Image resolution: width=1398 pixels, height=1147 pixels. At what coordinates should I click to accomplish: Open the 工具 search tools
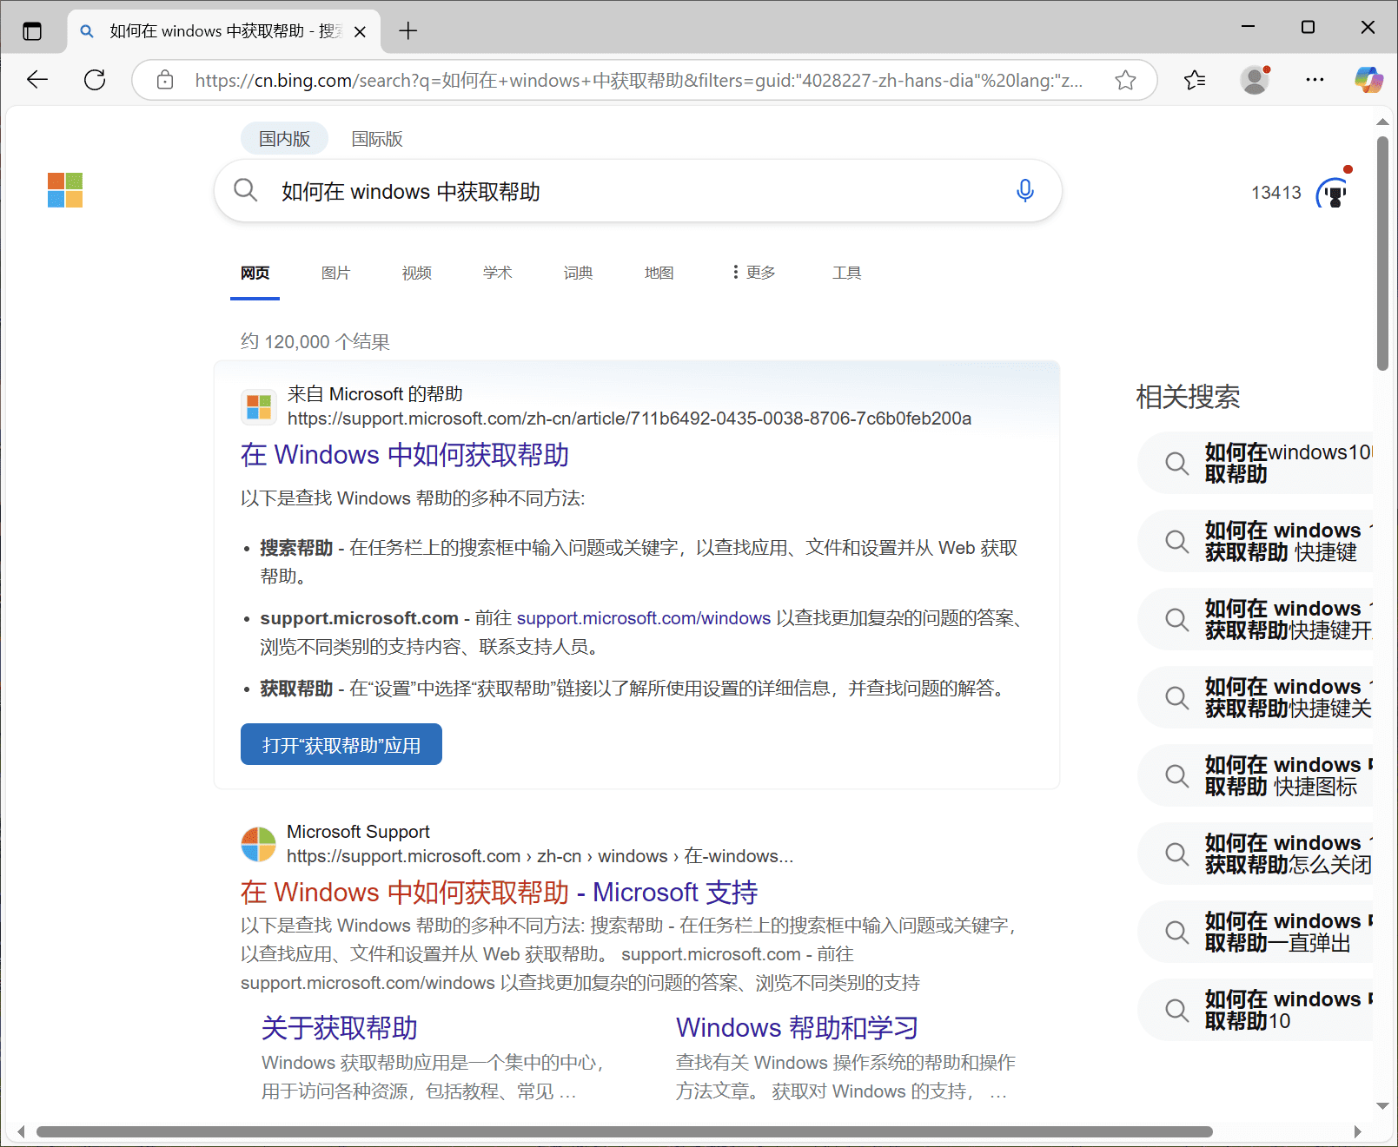point(847,273)
